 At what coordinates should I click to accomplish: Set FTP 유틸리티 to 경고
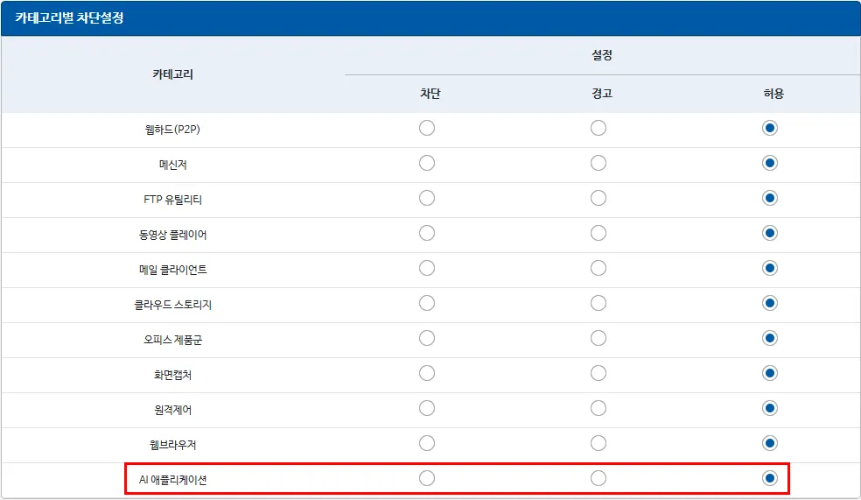(598, 198)
